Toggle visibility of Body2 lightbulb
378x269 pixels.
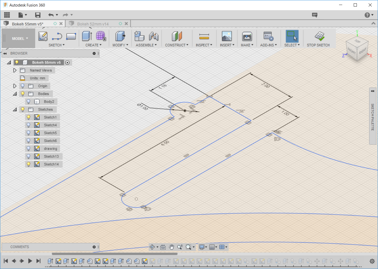[29, 102]
